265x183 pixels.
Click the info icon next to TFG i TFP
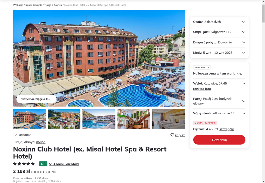tap(55, 172)
